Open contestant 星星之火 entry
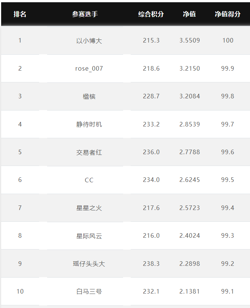This screenshot has width=250, height=308. click(x=89, y=208)
